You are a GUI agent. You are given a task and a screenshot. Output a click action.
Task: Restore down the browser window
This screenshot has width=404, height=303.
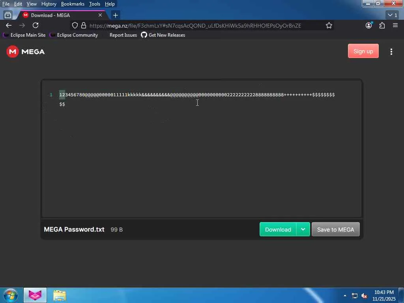378,4
